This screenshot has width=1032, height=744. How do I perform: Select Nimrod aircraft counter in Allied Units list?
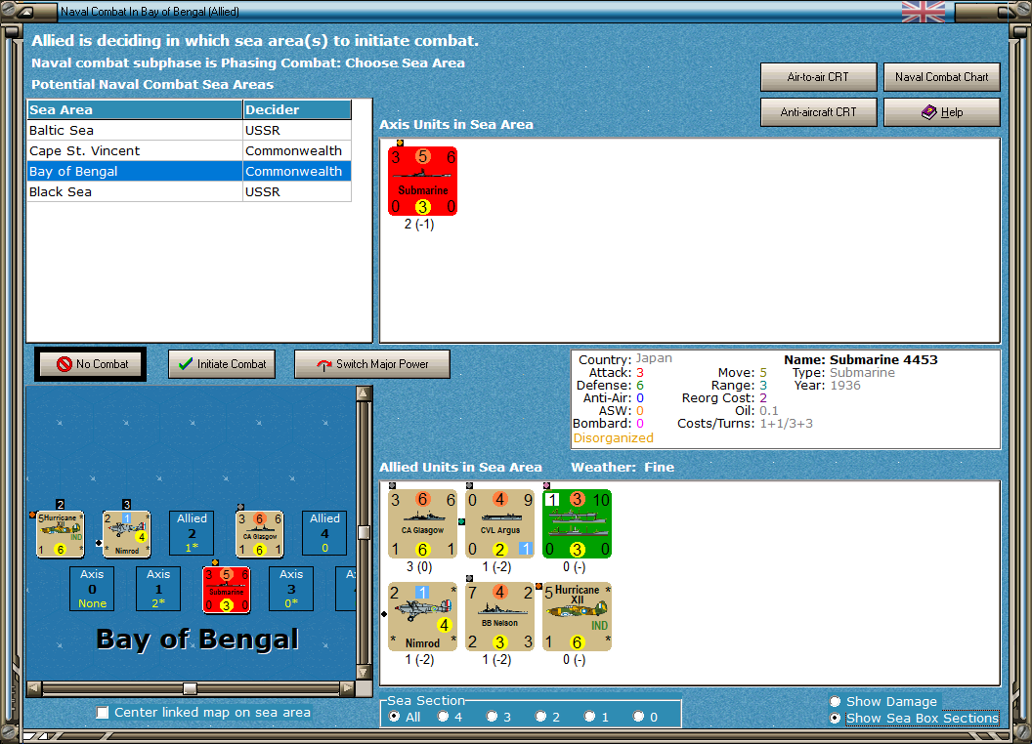(422, 616)
